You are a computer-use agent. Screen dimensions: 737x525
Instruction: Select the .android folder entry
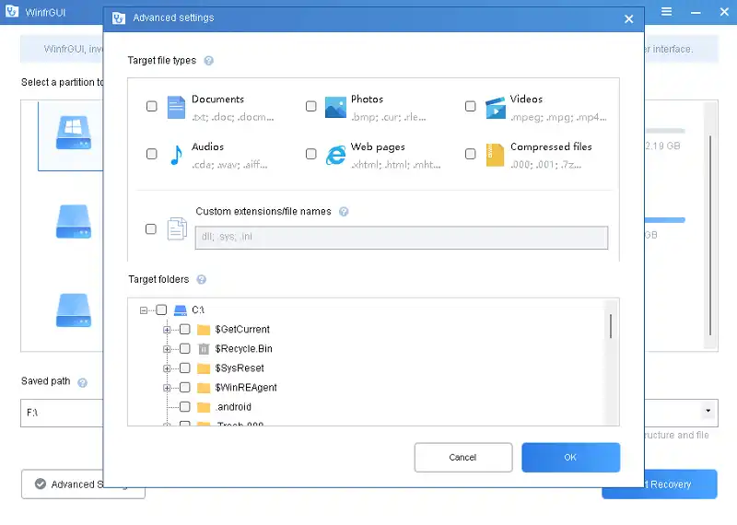coord(233,407)
